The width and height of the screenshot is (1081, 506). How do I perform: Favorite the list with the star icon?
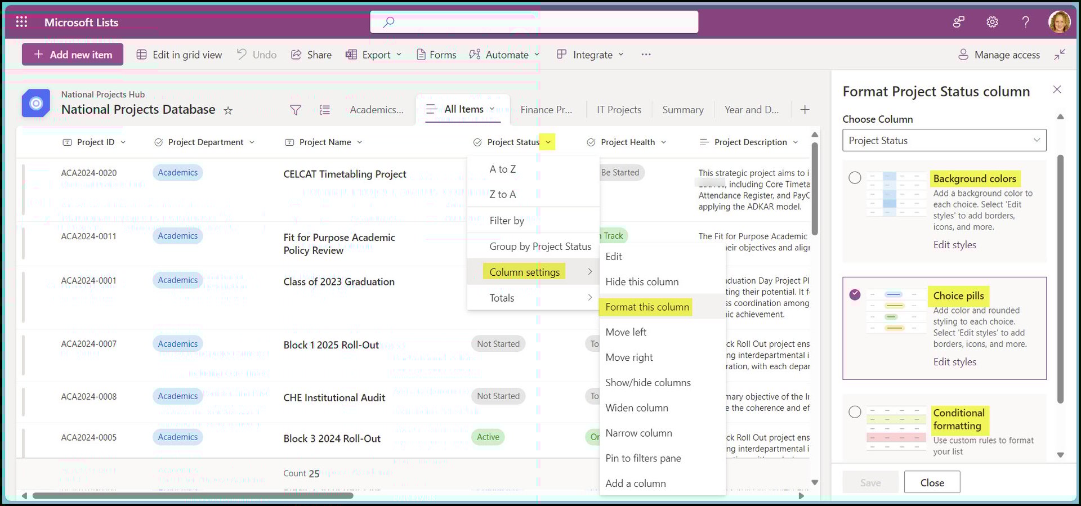coord(228,110)
